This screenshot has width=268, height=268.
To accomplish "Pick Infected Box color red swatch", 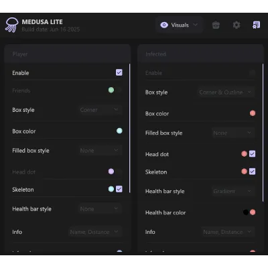I will [253, 113].
